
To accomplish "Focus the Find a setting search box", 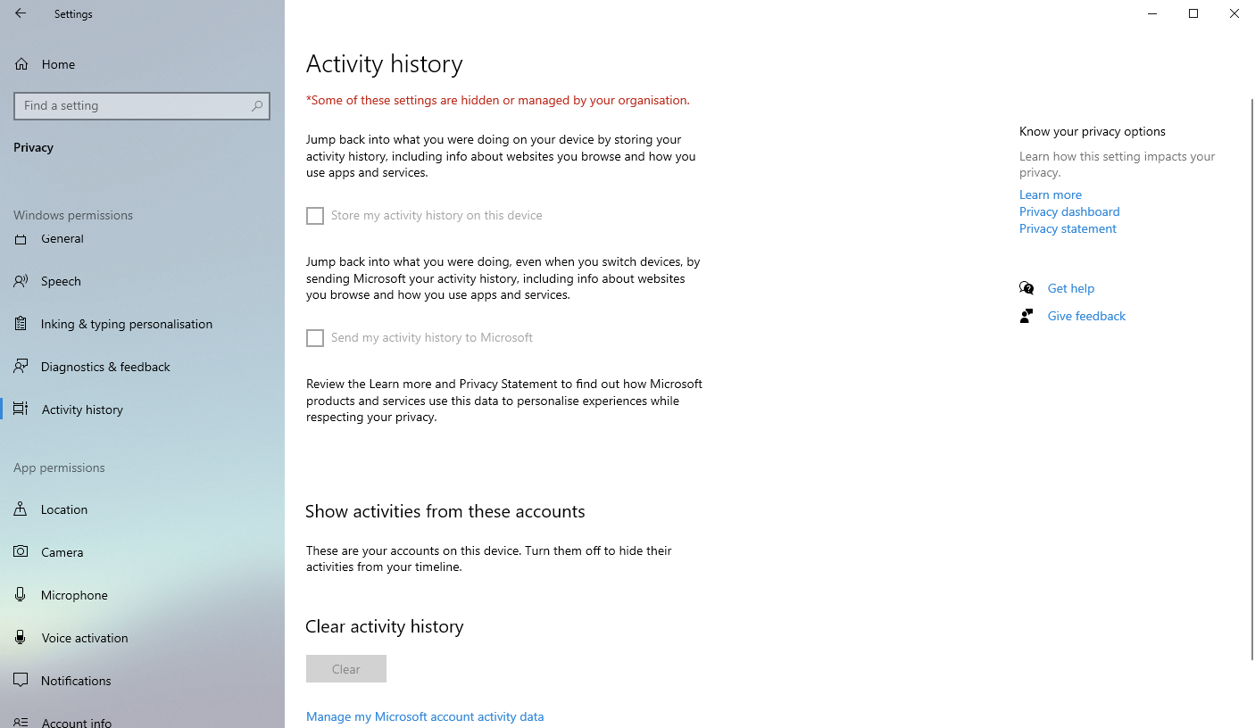I will pos(134,106).
